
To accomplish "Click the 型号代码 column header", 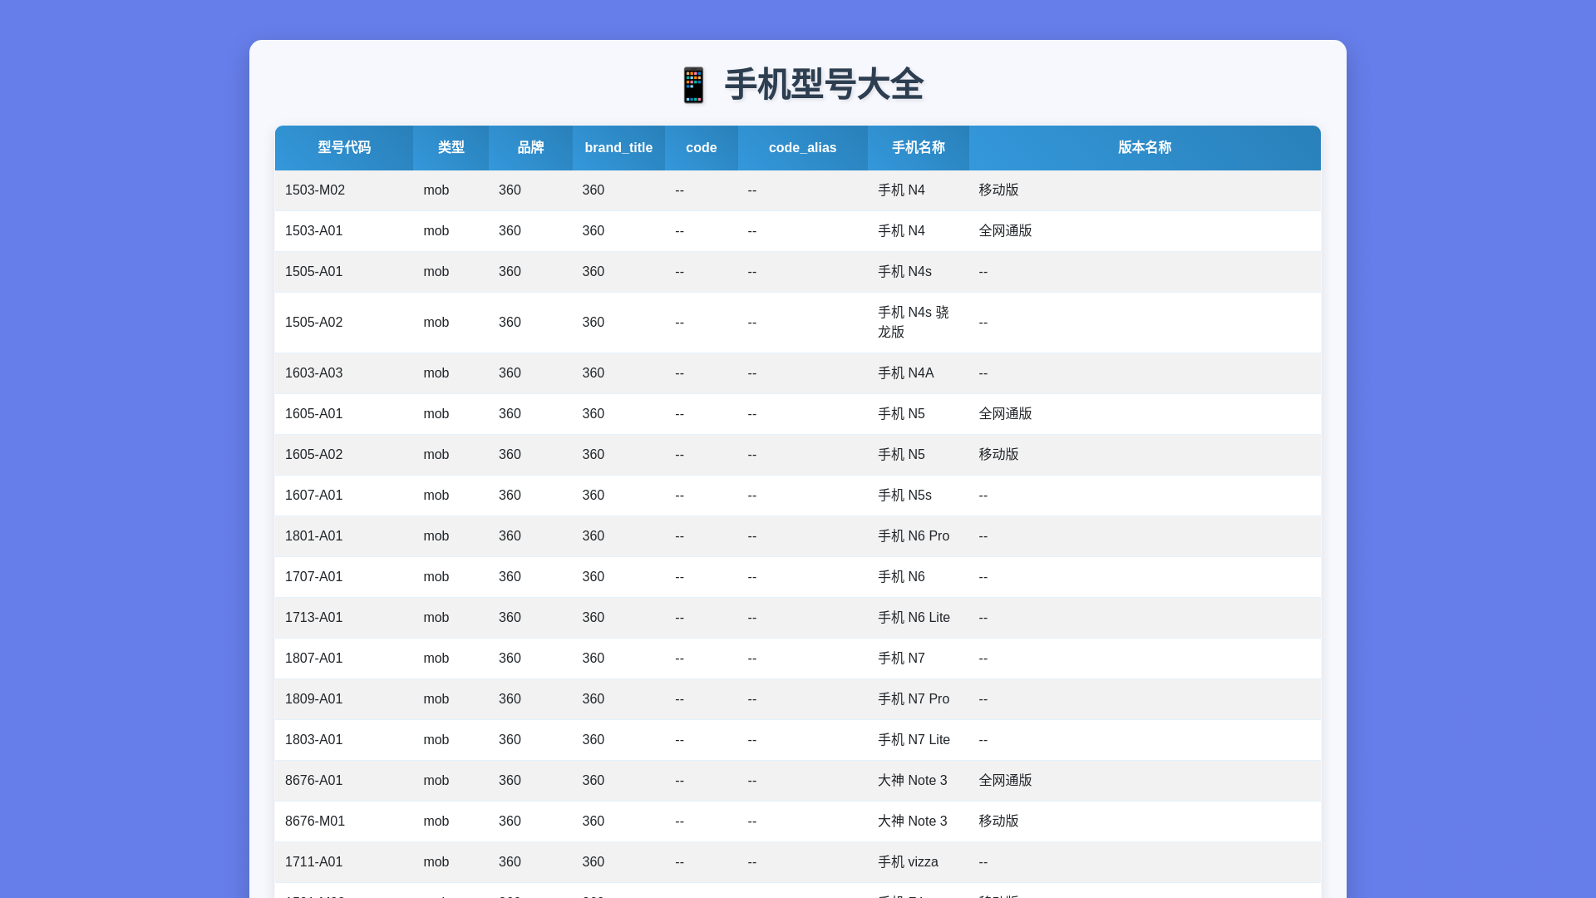I will (344, 148).
